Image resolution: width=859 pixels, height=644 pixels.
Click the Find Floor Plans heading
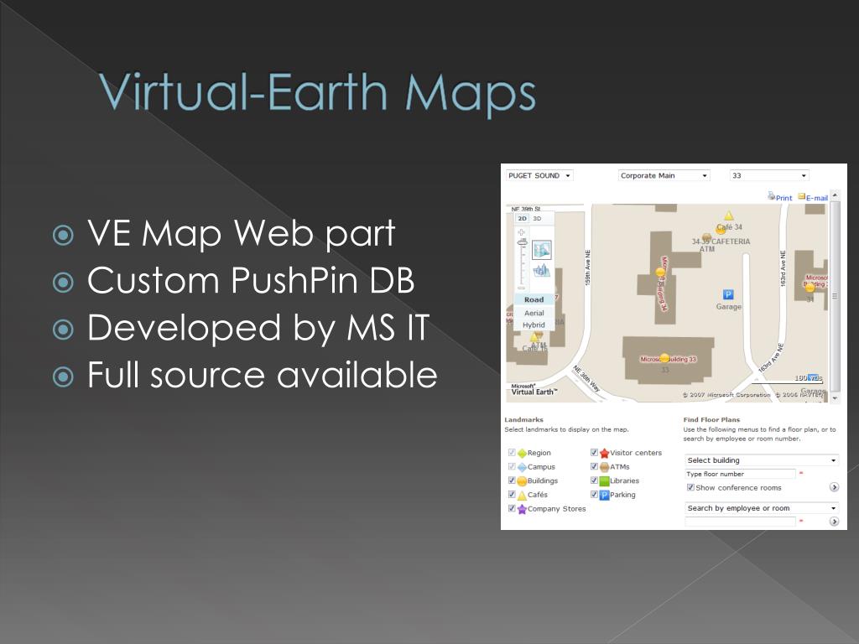click(x=711, y=419)
